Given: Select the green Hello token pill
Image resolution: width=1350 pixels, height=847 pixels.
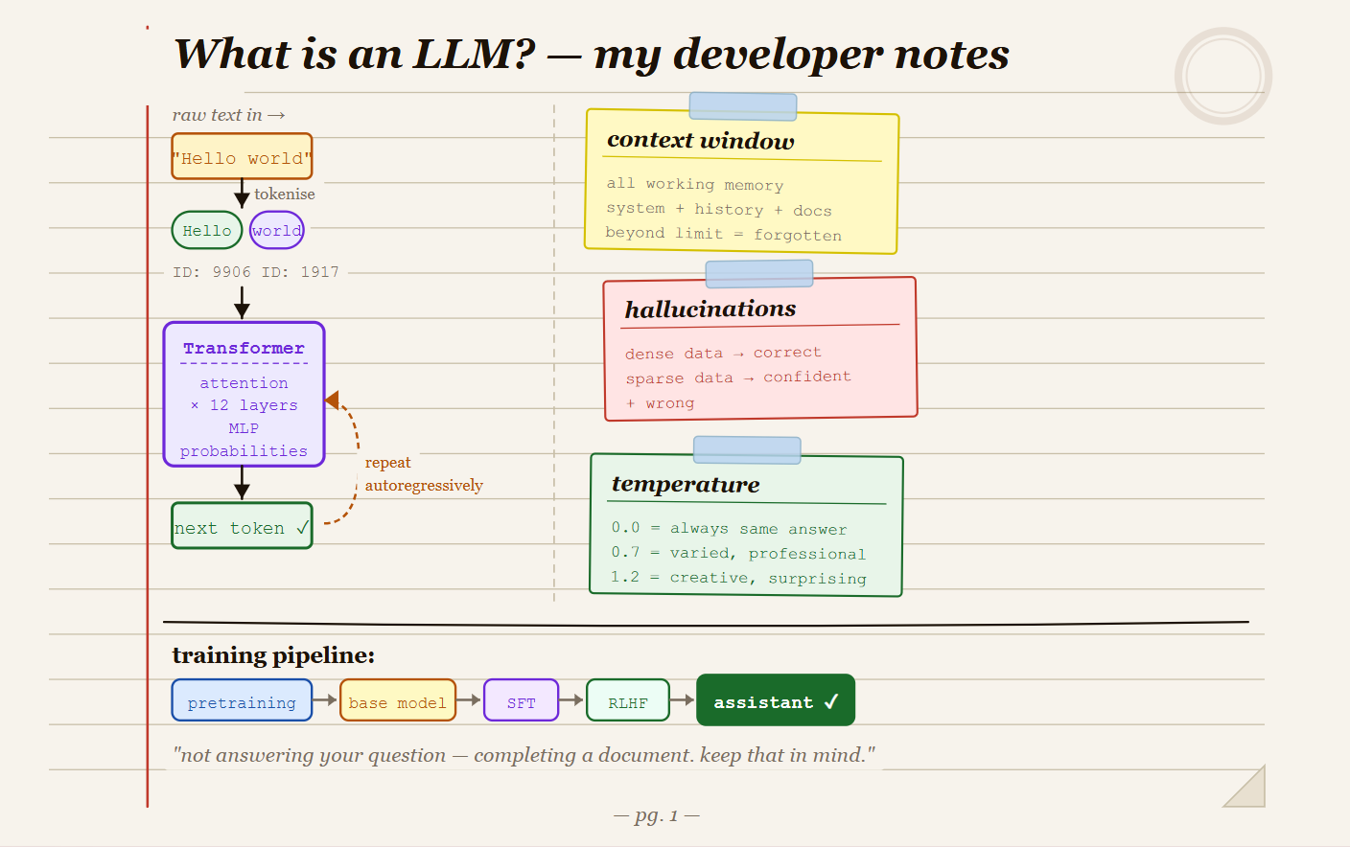Looking at the screenshot, I should (207, 230).
